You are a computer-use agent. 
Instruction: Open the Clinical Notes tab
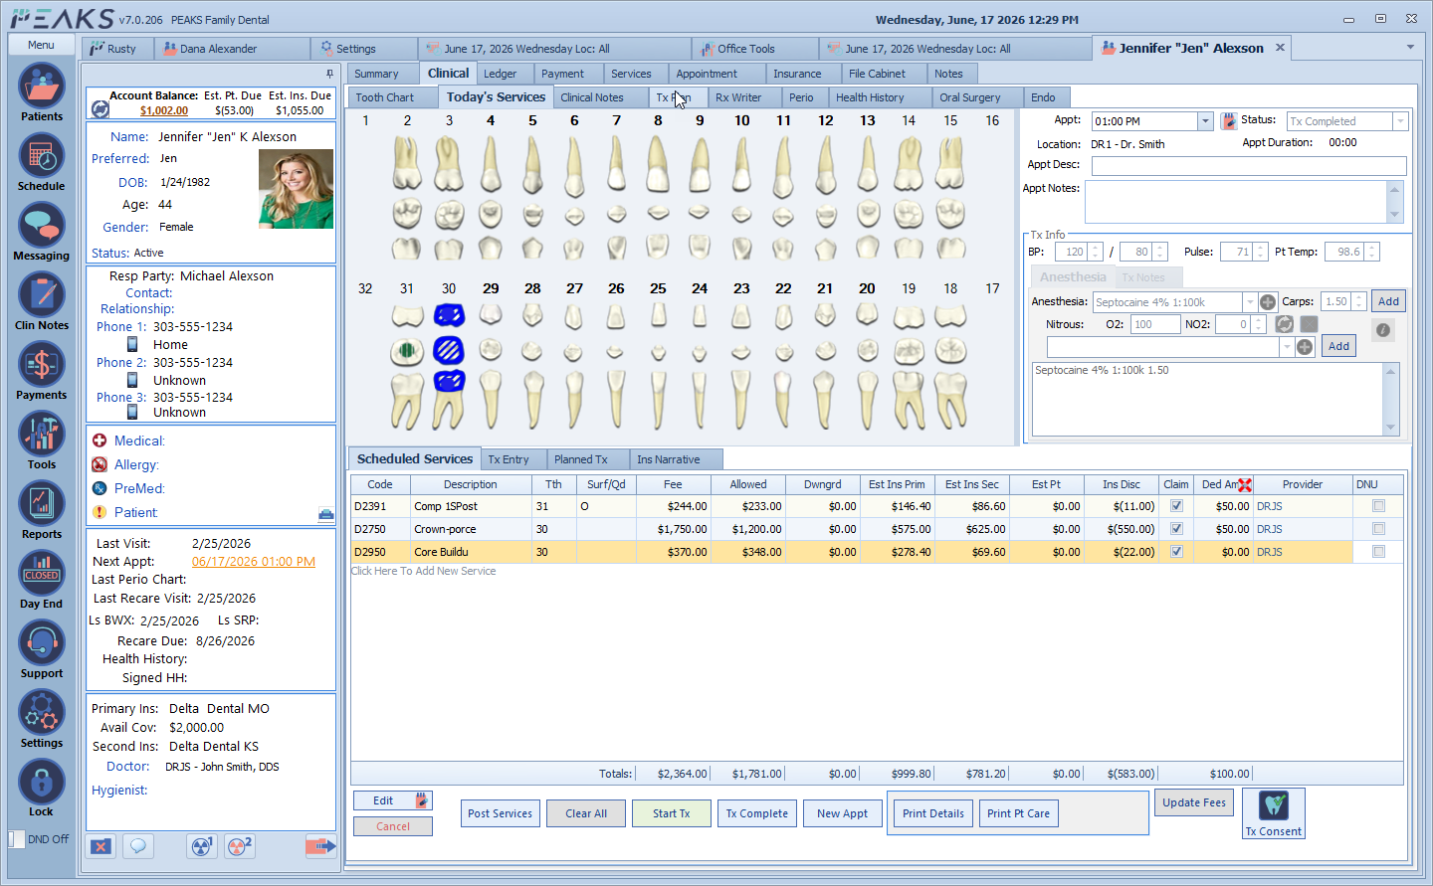tap(592, 97)
